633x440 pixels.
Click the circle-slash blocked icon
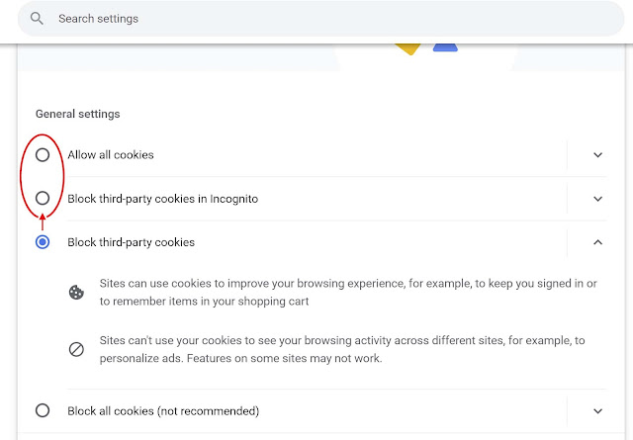pyautogui.click(x=76, y=349)
